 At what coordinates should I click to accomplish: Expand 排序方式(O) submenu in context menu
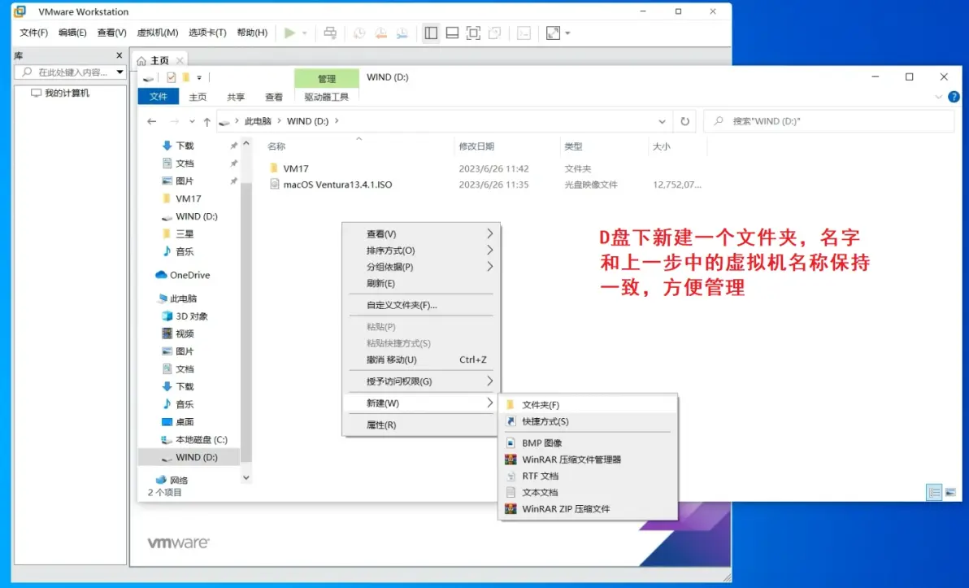point(421,250)
